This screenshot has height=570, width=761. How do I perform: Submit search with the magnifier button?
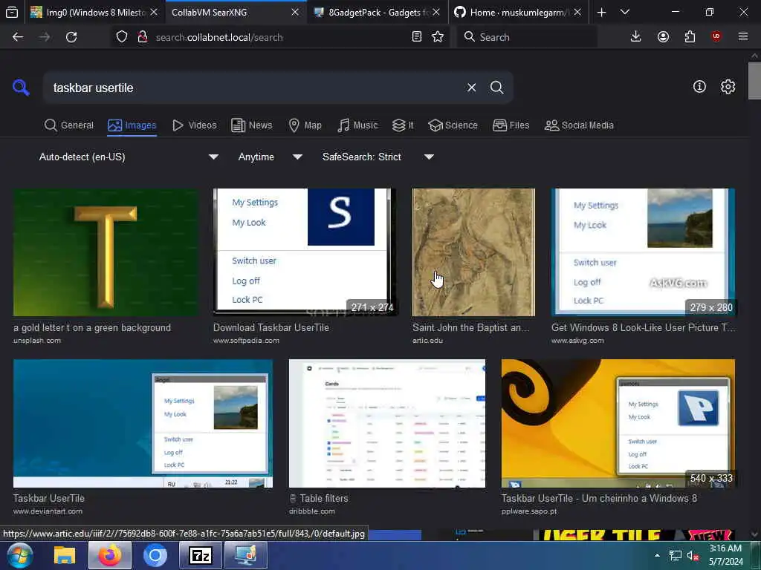point(496,88)
